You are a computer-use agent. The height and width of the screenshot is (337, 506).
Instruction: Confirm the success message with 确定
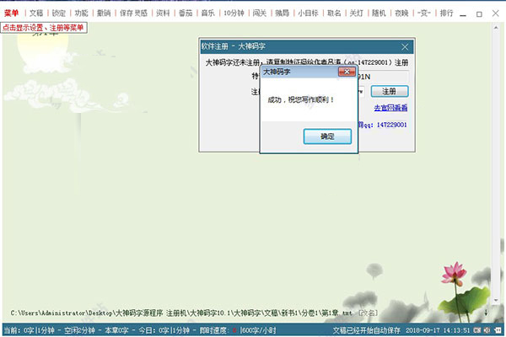327,136
